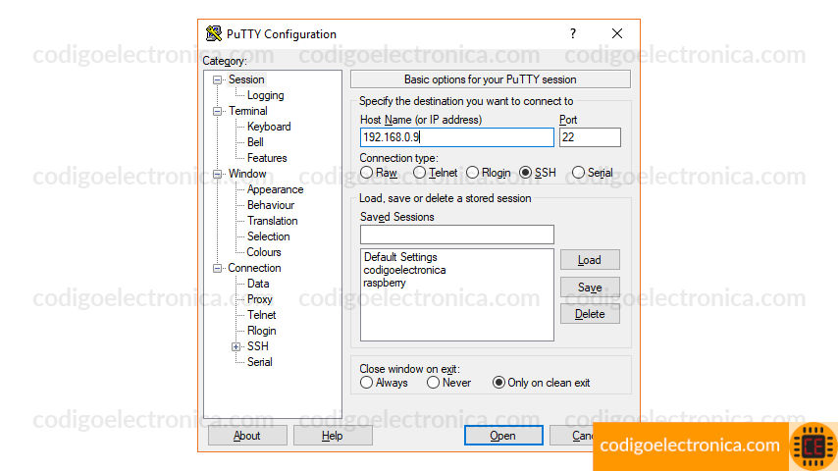838x471 pixels.
Task: Collapse the Session tree node
Action: click(x=217, y=80)
